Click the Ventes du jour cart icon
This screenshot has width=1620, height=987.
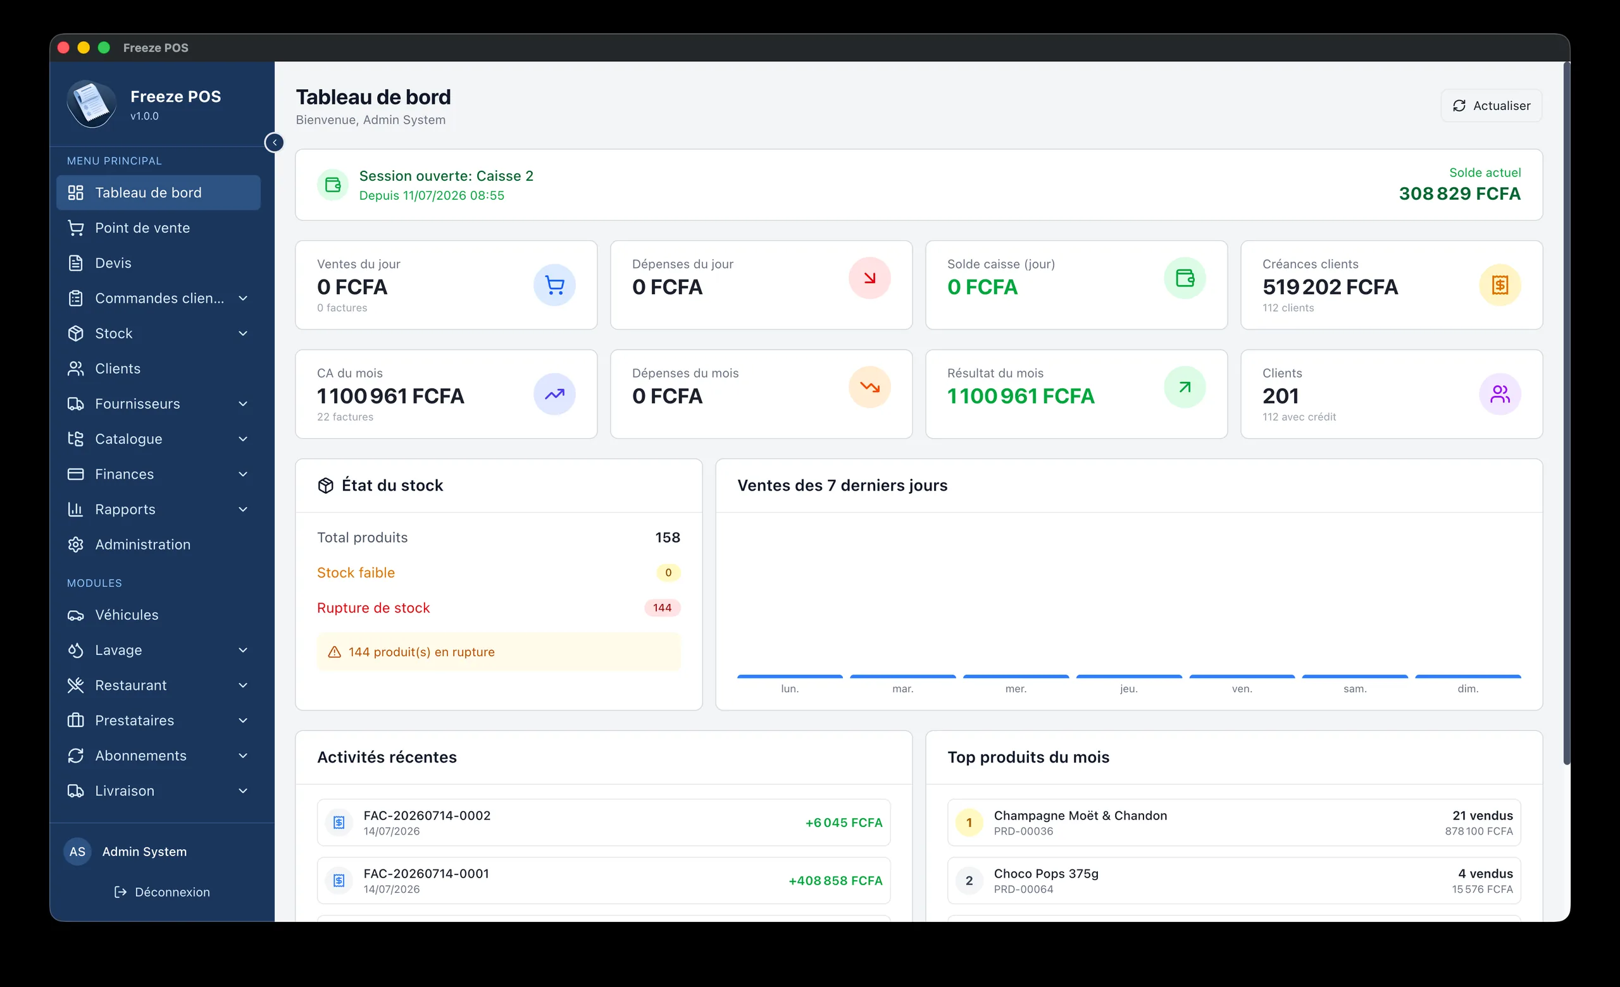(554, 285)
